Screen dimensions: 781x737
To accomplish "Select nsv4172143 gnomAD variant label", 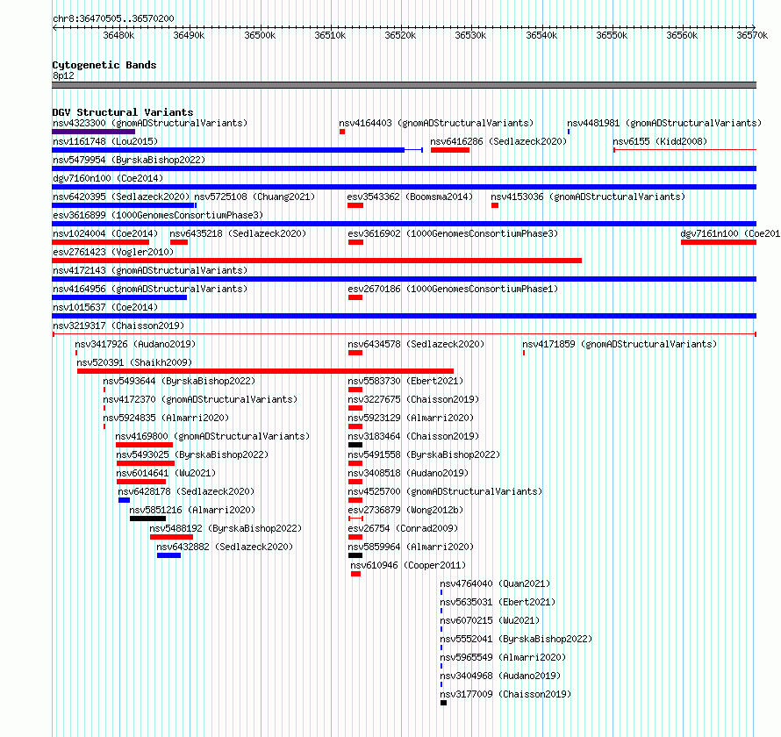I will tap(150, 270).
